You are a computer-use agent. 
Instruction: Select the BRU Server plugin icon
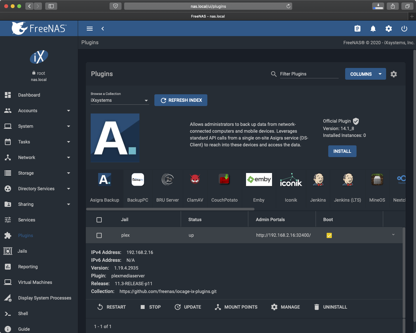point(168,179)
